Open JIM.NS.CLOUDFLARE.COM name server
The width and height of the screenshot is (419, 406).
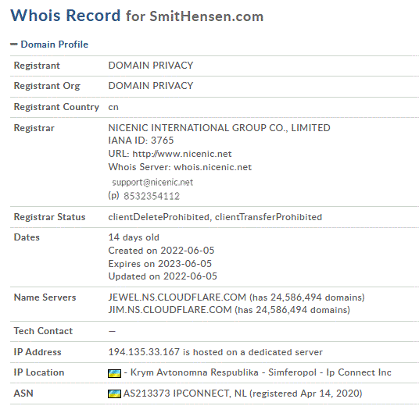(170, 310)
